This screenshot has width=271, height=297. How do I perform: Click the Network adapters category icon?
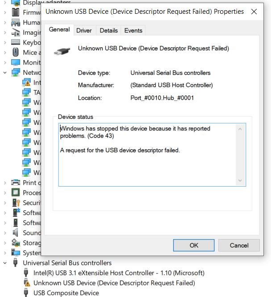tap(16, 73)
